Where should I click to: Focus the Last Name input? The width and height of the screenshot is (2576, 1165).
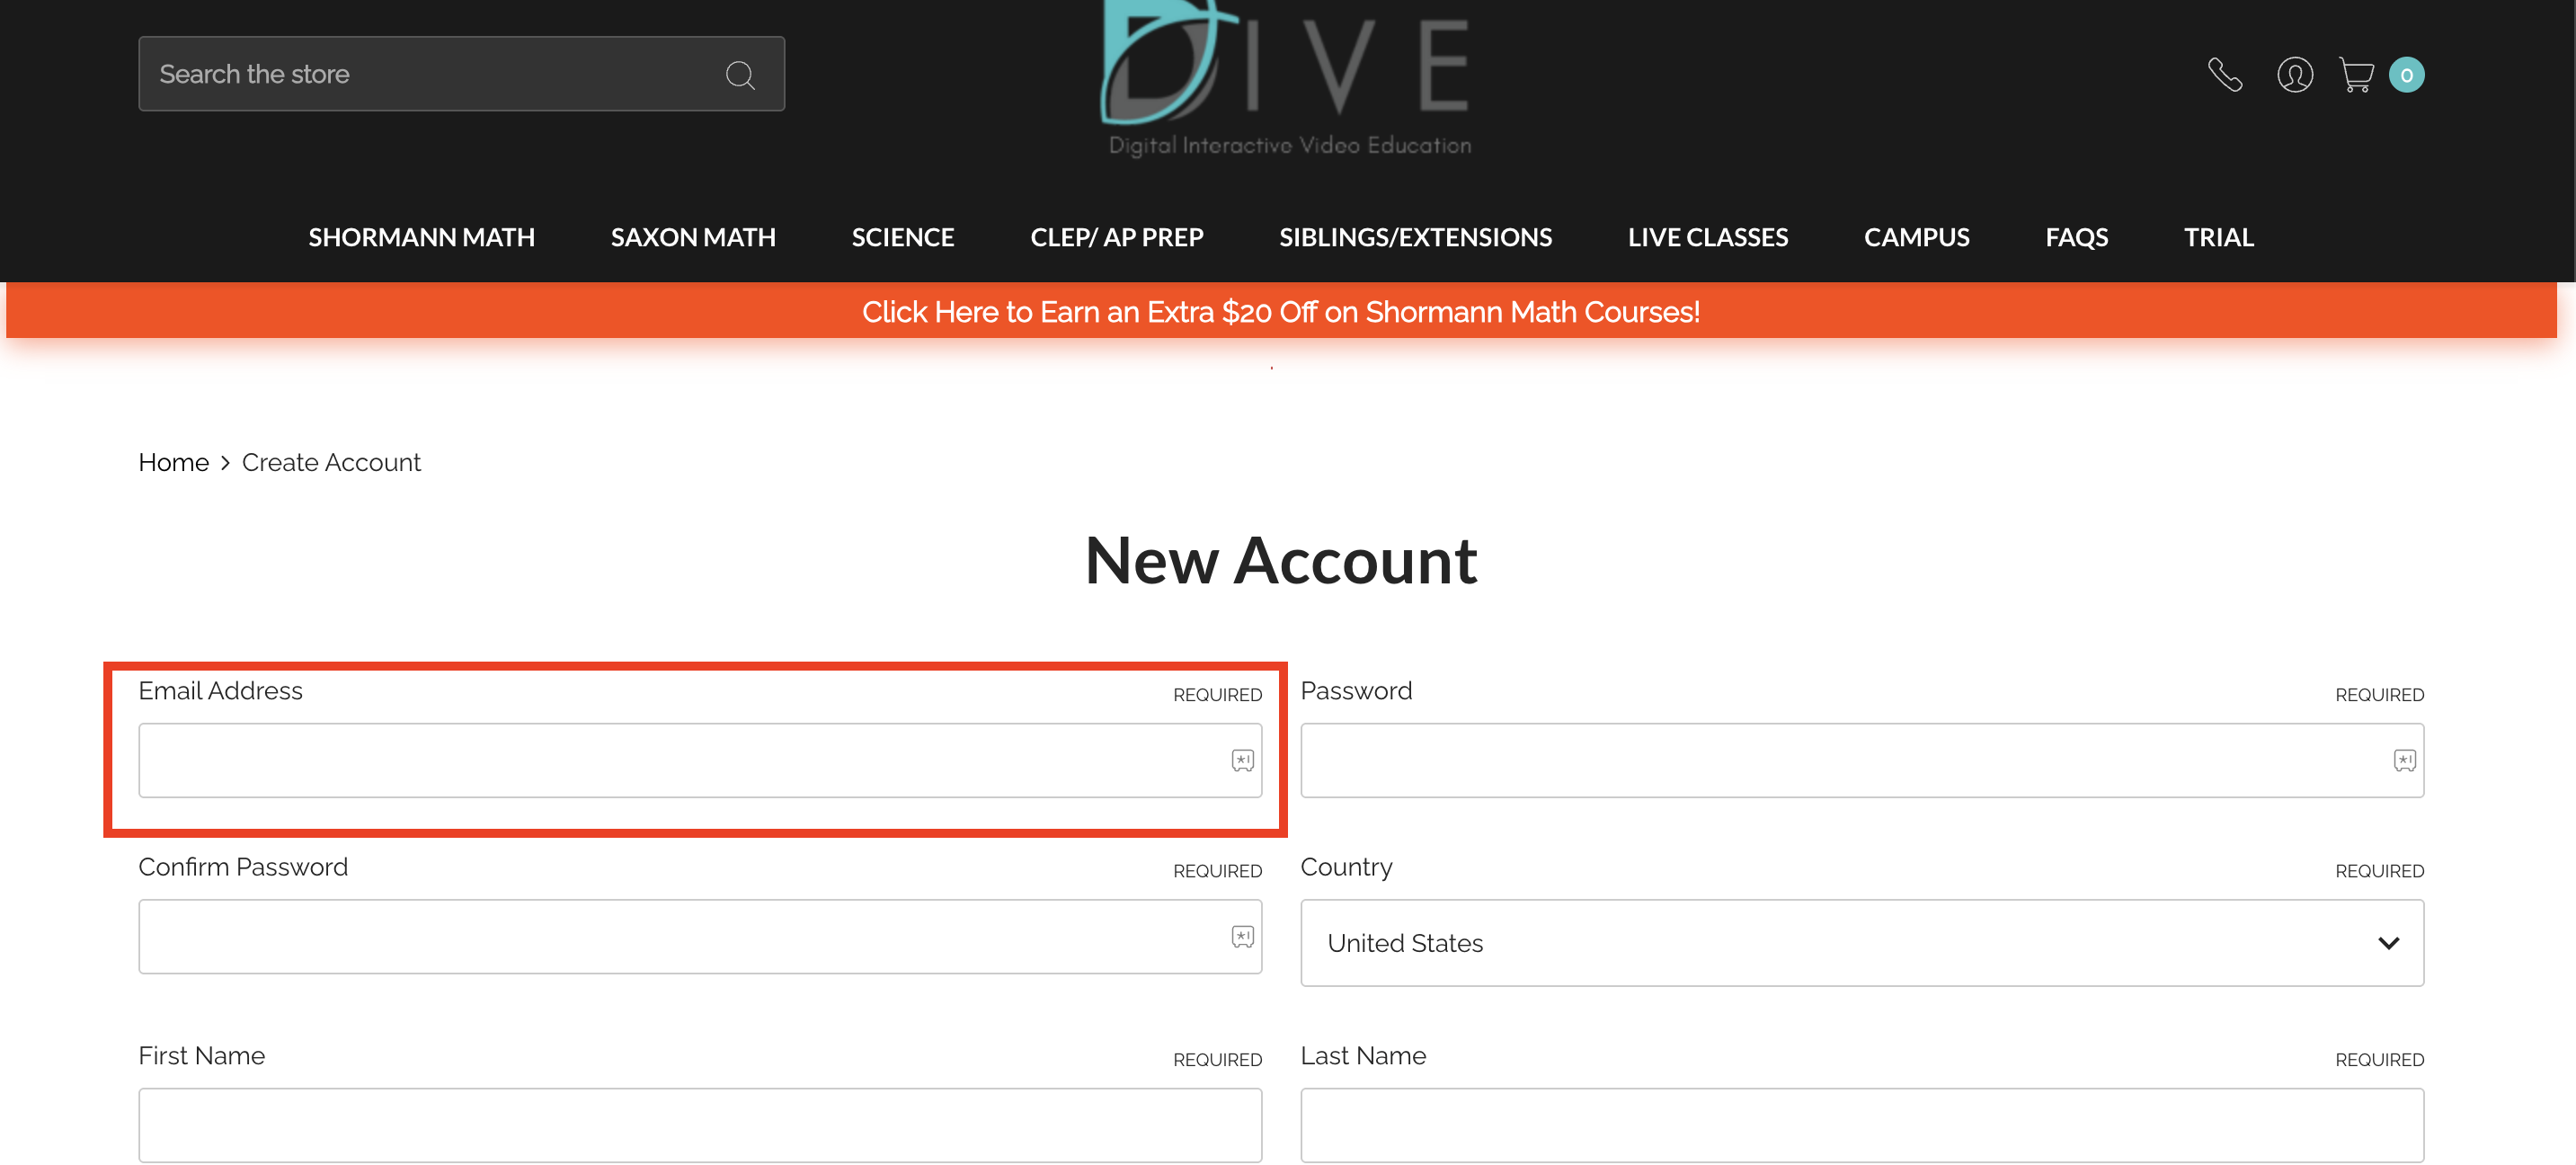[x=1862, y=1125]
